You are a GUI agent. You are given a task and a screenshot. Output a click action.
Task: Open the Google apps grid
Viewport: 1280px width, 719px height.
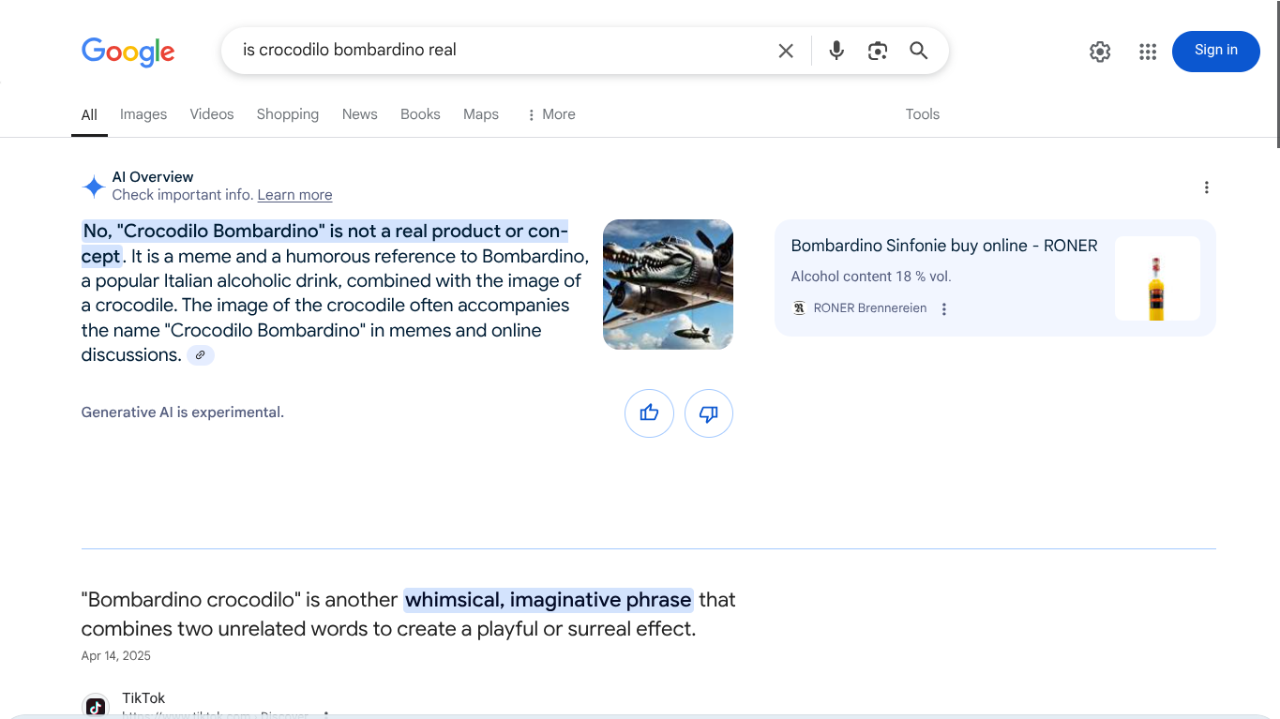click(1148, 52)
